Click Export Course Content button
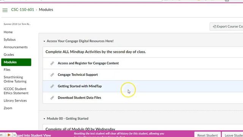Viewport: 243px width, 137px height. coord(226,27)
